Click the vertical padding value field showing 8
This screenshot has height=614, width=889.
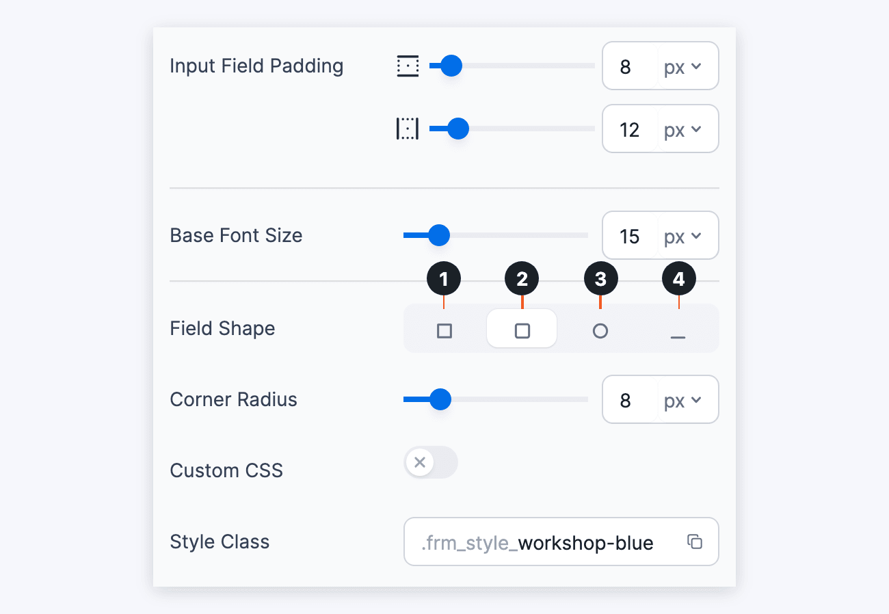coord(631,66)
